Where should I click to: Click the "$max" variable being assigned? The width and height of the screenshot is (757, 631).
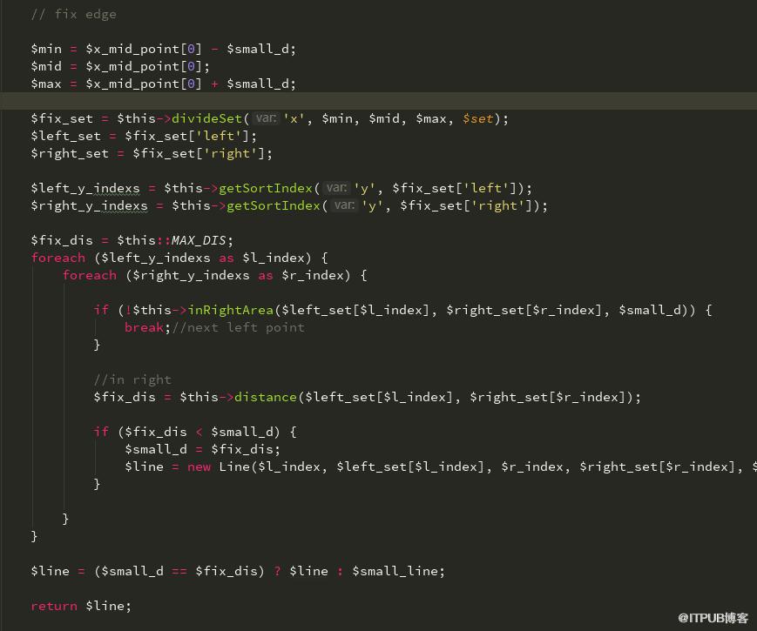tap(46, 84)
